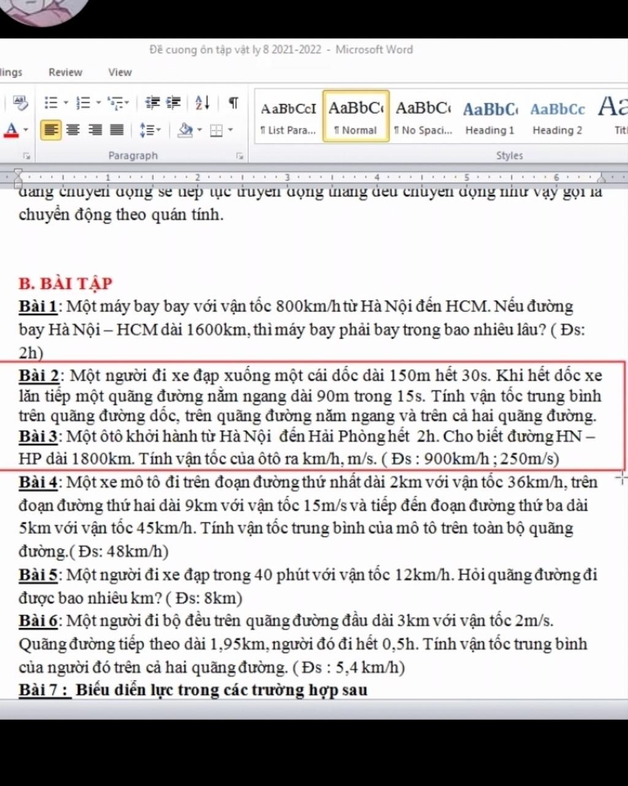Open the Shading color dropdown arrow
The height and width of the screenshot is (786, 628).
tap(200, 130)
